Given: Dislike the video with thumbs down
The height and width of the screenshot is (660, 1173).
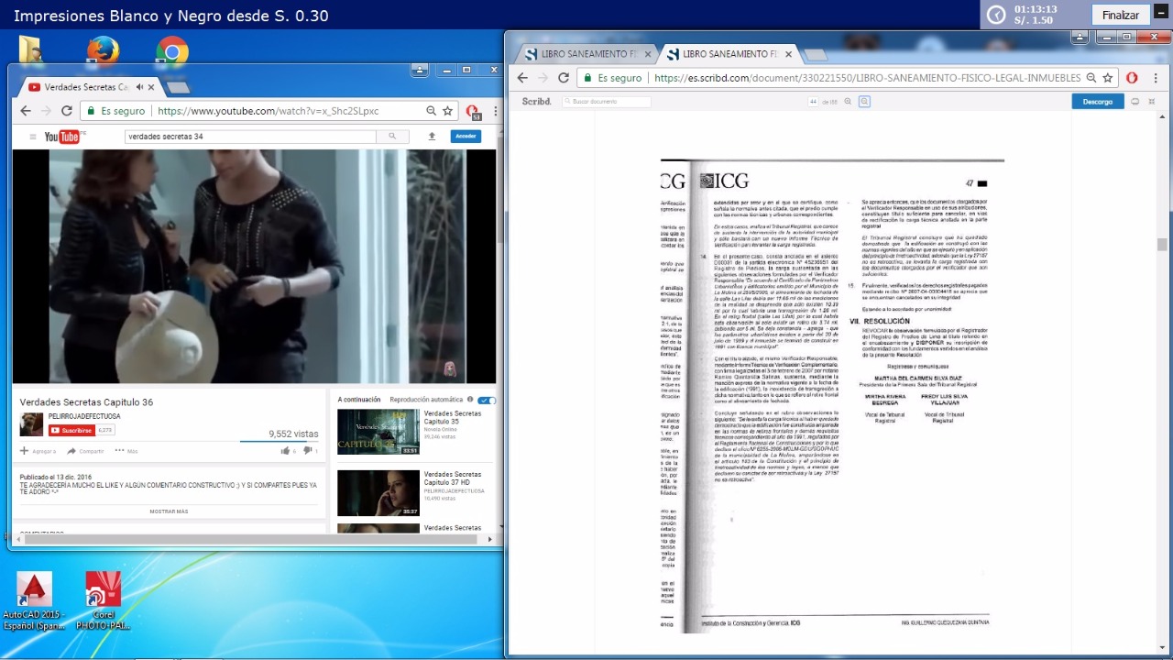Looking at the screenshot, I should click(x=307, y=451).
